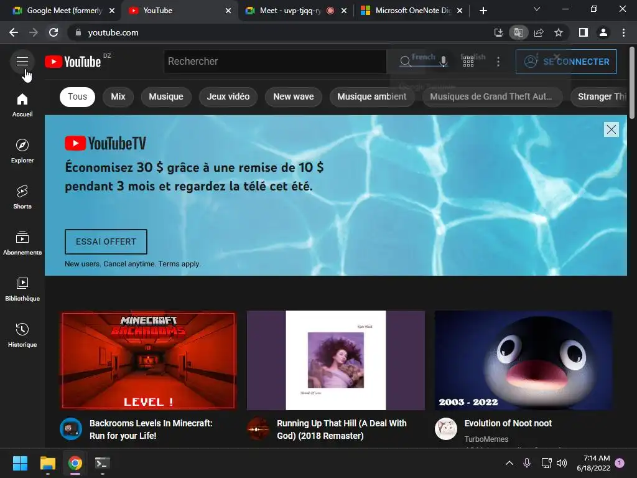Toggle Chrome side panel
Viewport: 637px width, 478px height.
click(x=584, y=32)
